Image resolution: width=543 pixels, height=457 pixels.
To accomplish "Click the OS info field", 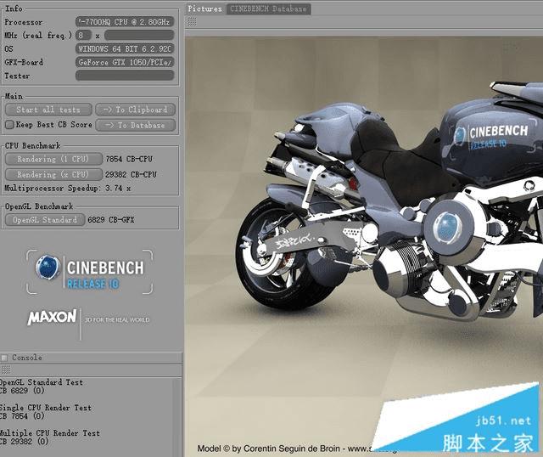I will click(125, 49).
